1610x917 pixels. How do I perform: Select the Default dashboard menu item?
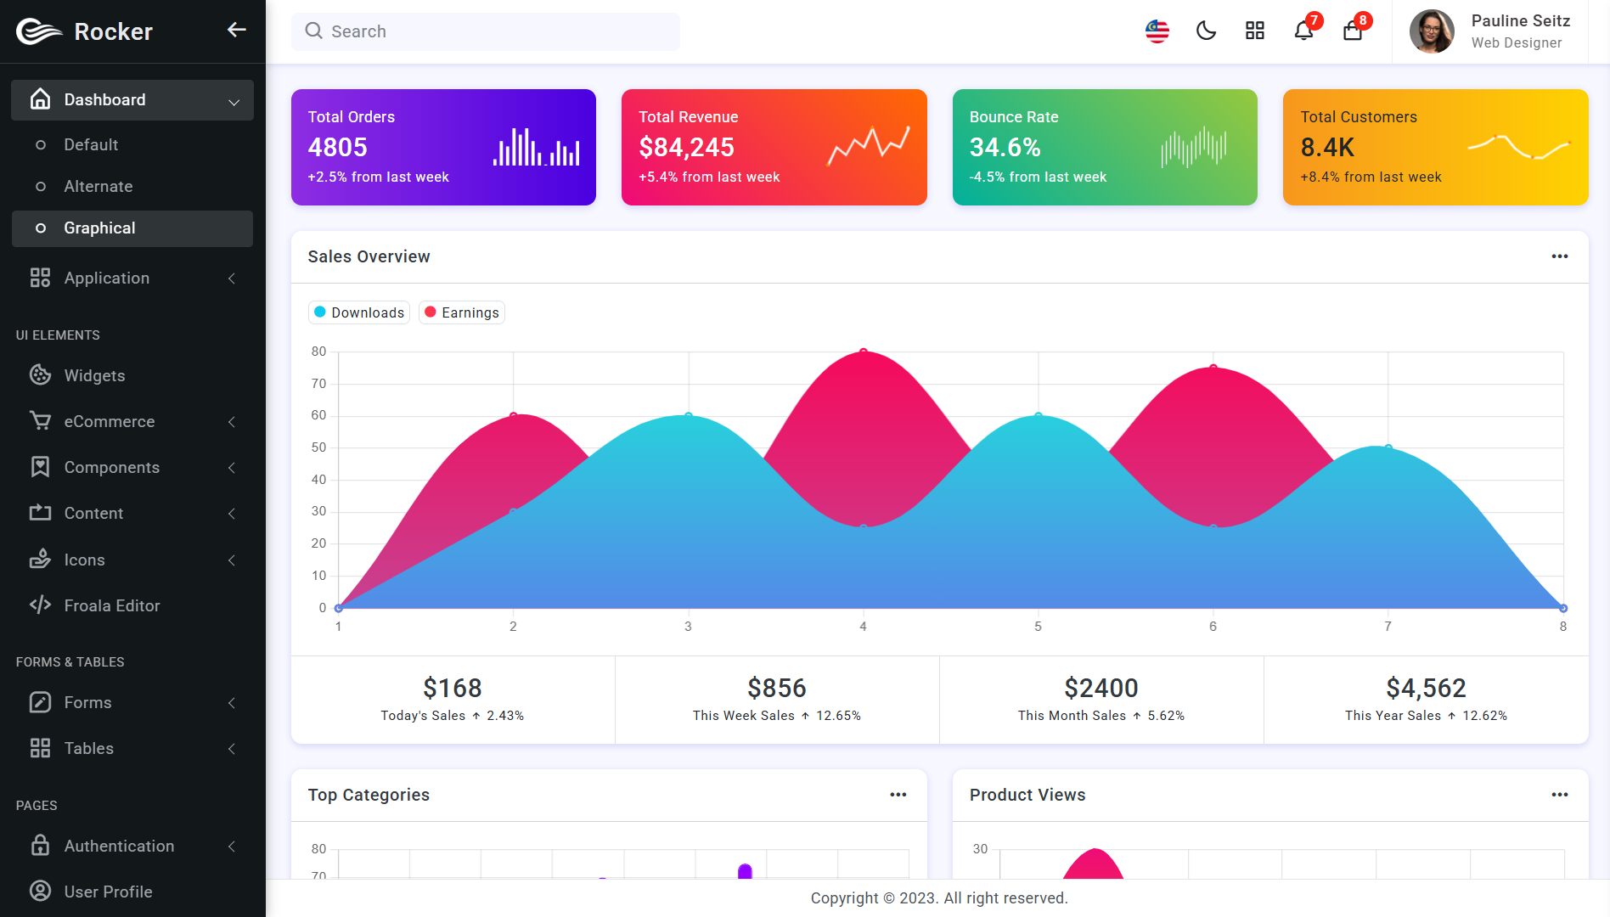91,145
